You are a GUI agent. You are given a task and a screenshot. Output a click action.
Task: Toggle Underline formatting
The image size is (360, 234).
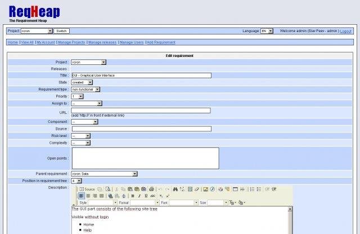(146, 196)
